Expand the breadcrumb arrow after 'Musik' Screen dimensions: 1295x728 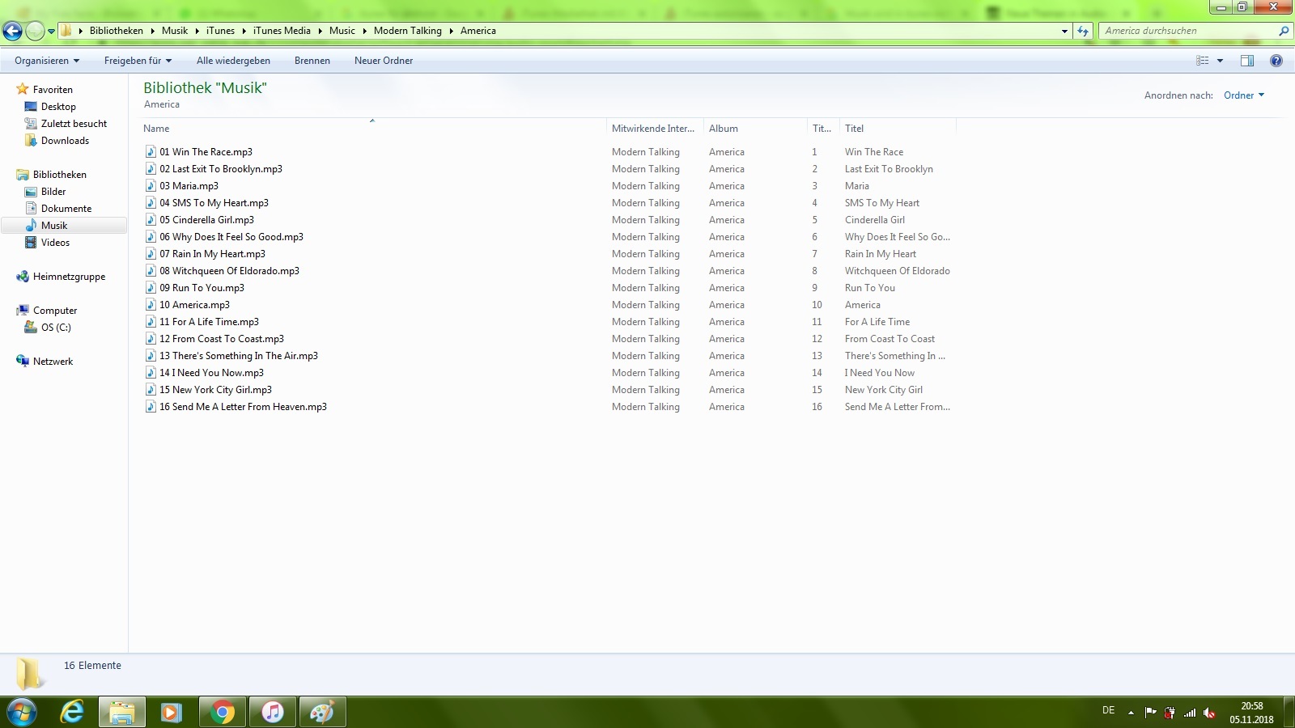tap(197, 31)
